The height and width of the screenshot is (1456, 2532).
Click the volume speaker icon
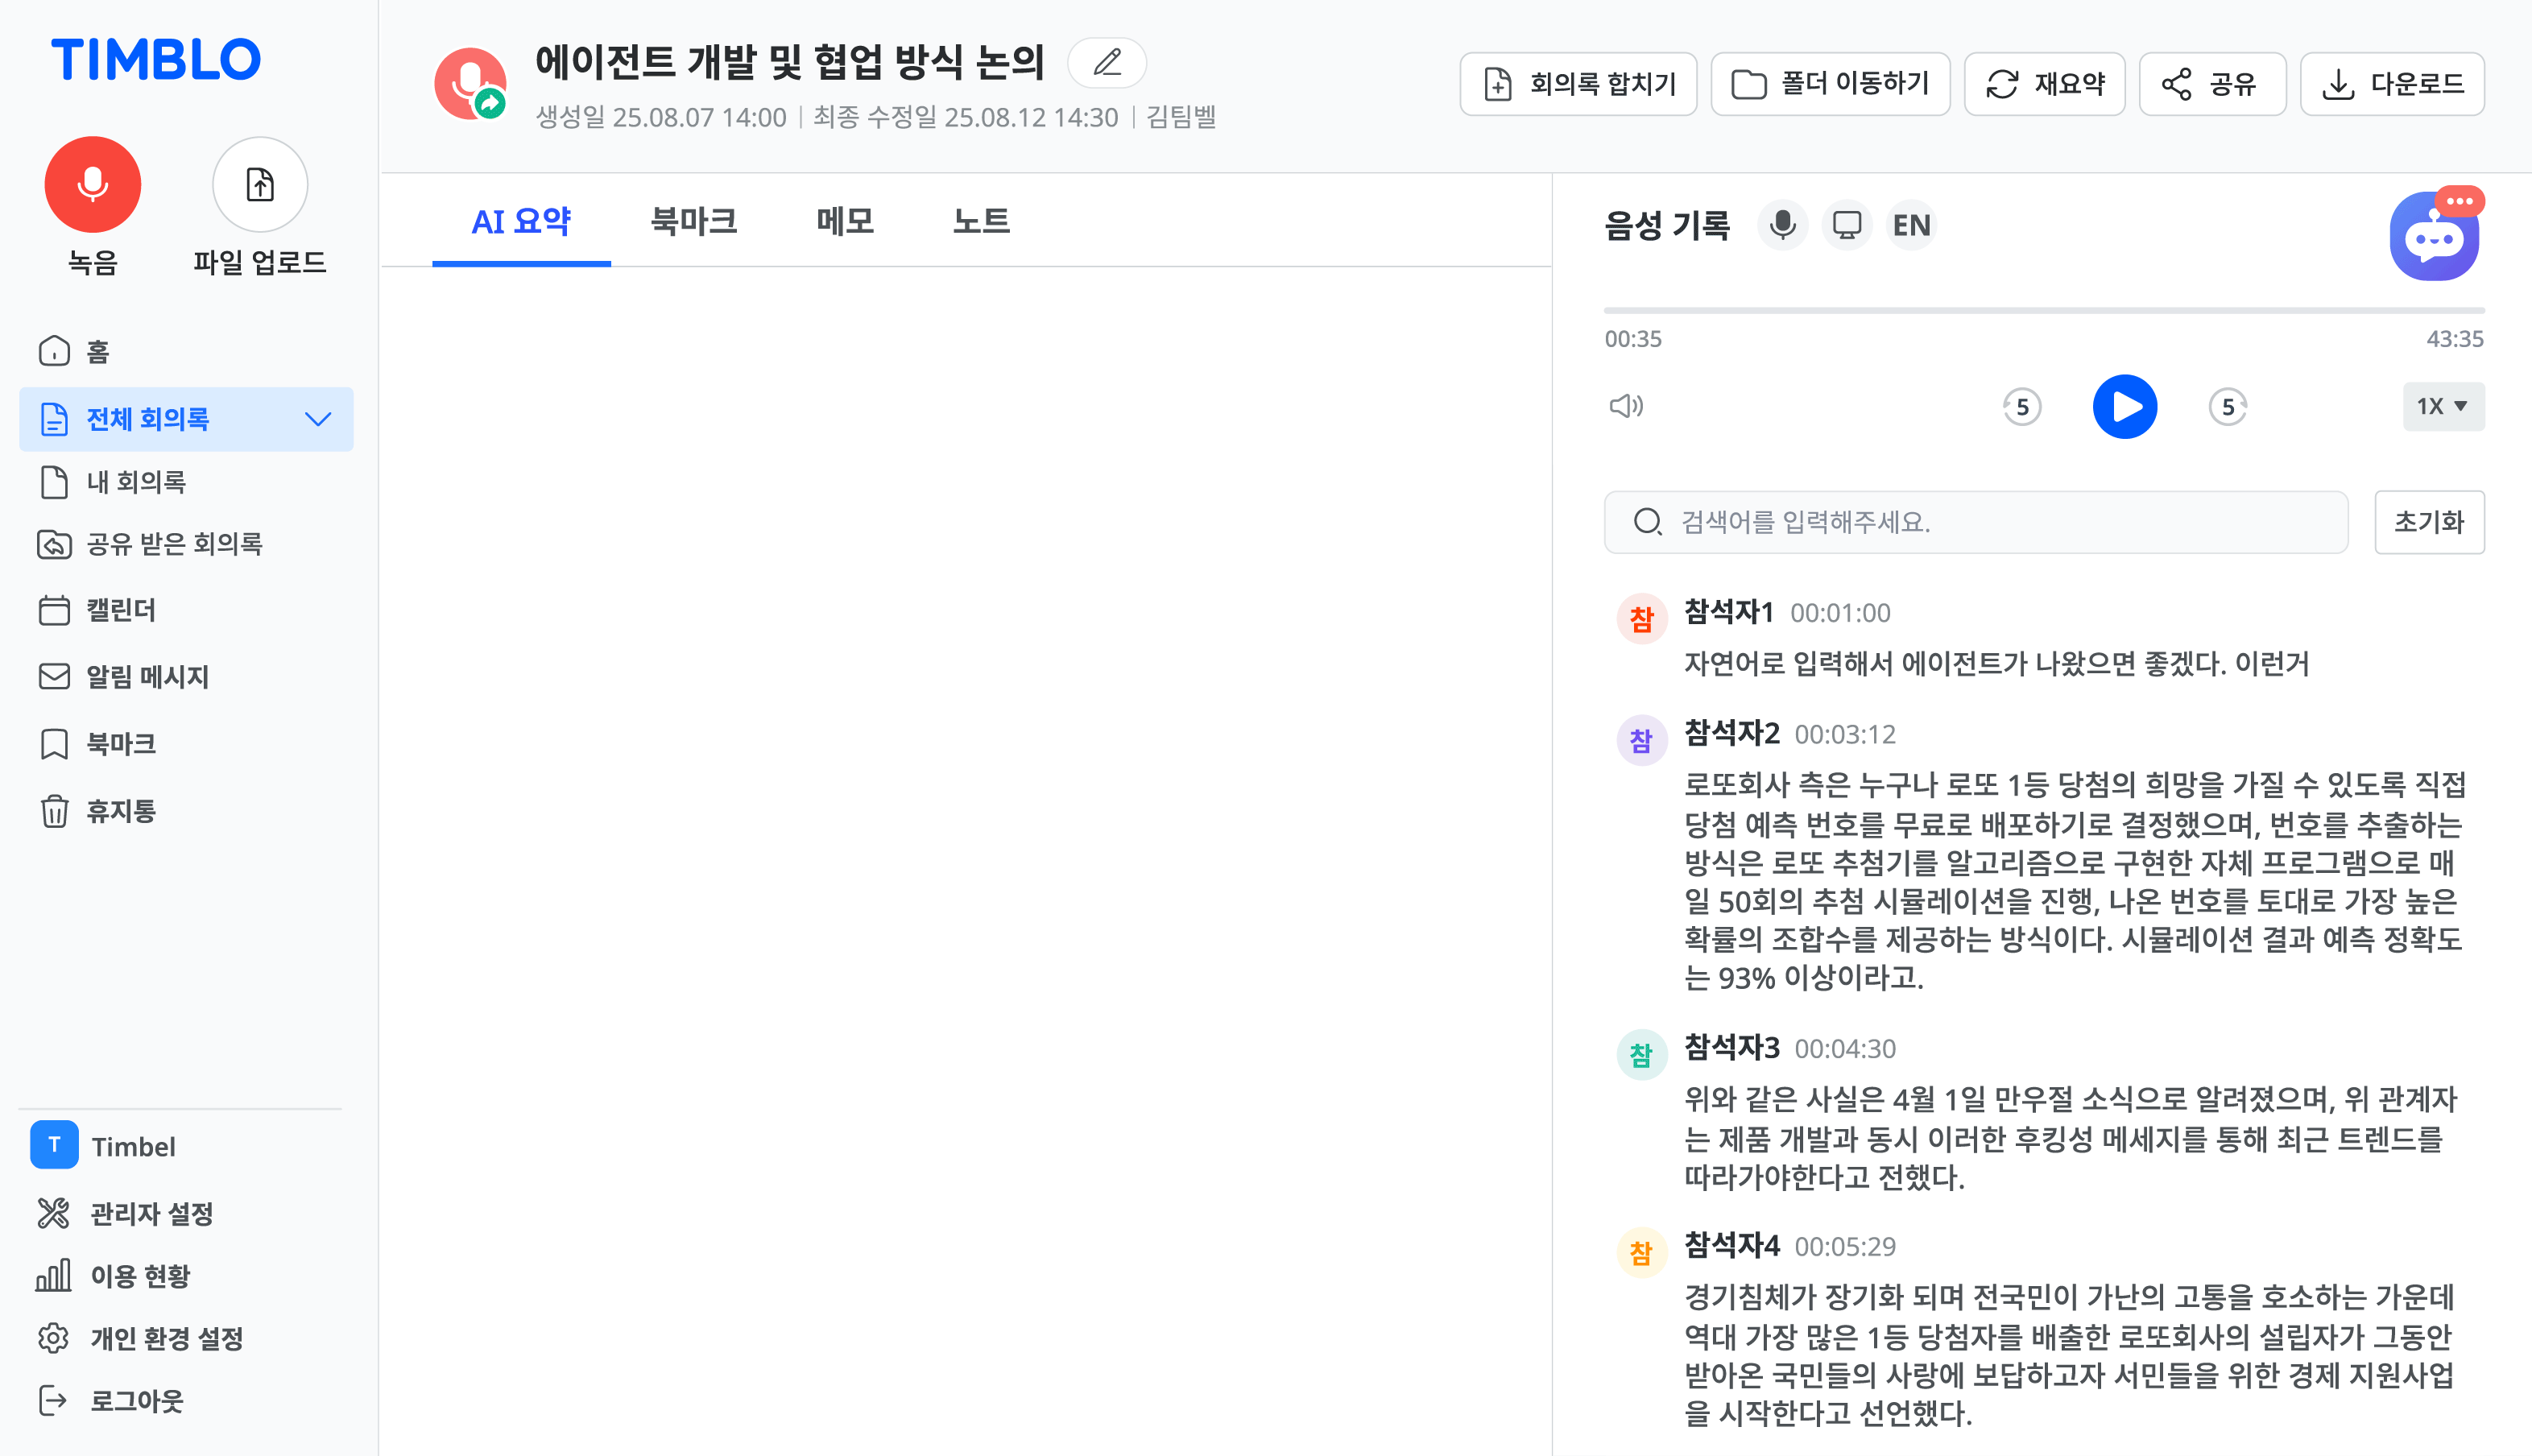[1626, 406]
